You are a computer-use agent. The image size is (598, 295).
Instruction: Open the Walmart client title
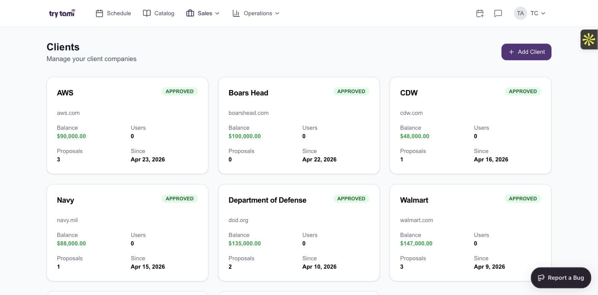[414, 200]
